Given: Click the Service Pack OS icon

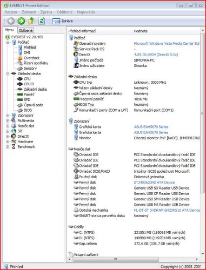Looking at the screenshot, I should 76,49.
